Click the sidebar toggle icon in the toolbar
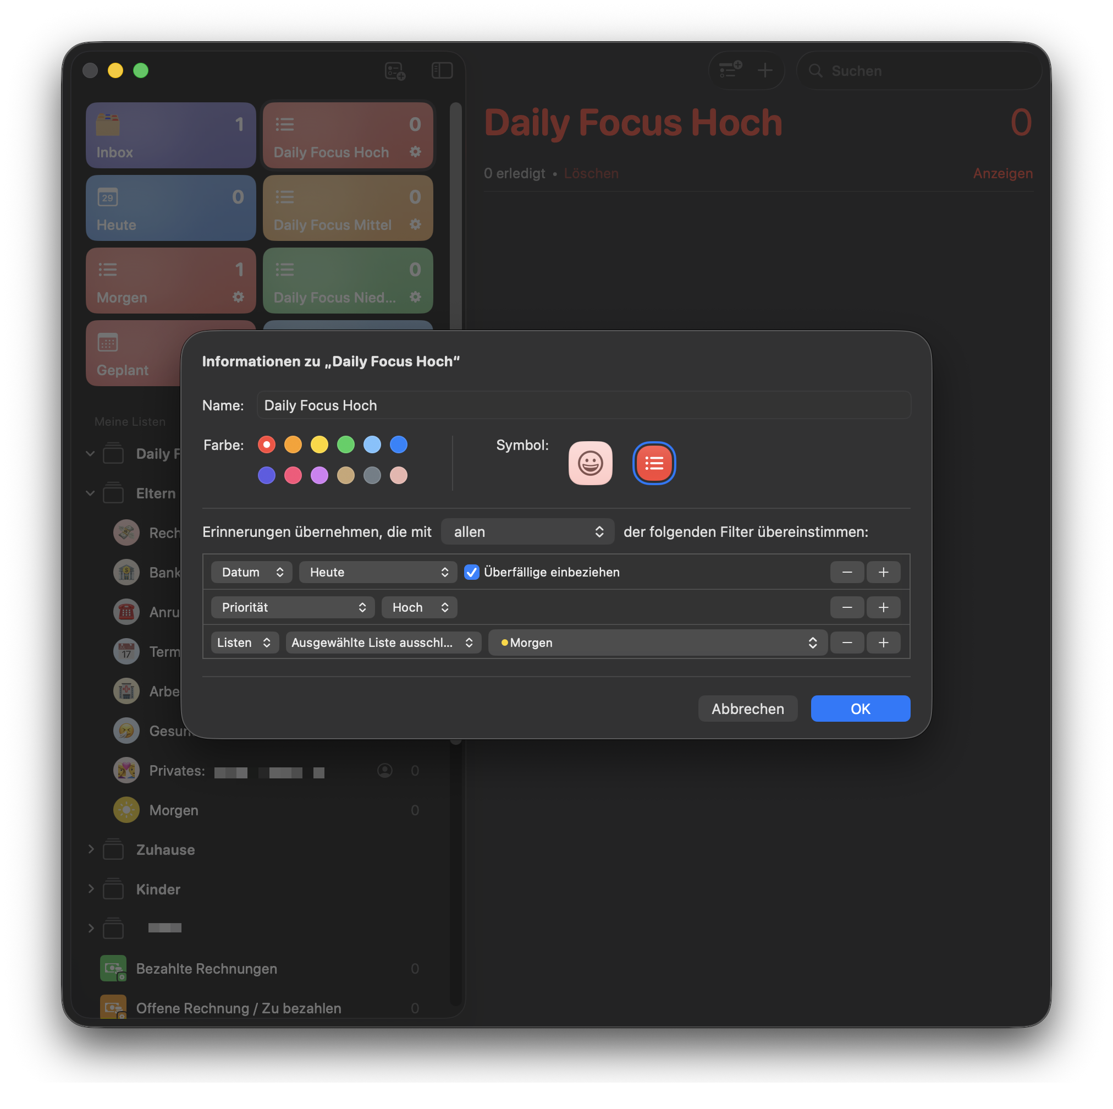The height and width of the screenshot is (1109, 1113). [x=442, y=70]
